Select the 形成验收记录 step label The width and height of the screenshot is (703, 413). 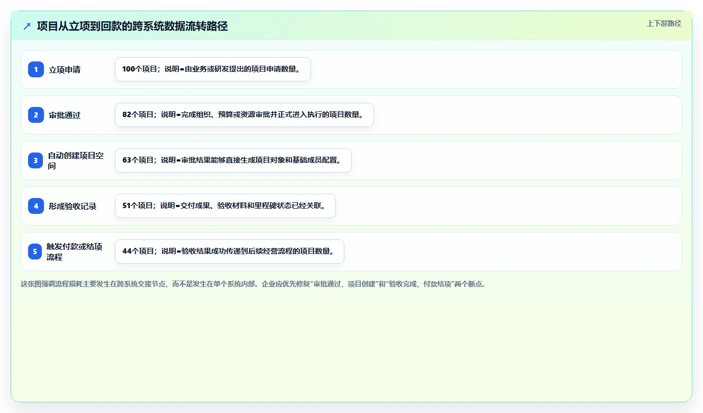pos(73,206)
